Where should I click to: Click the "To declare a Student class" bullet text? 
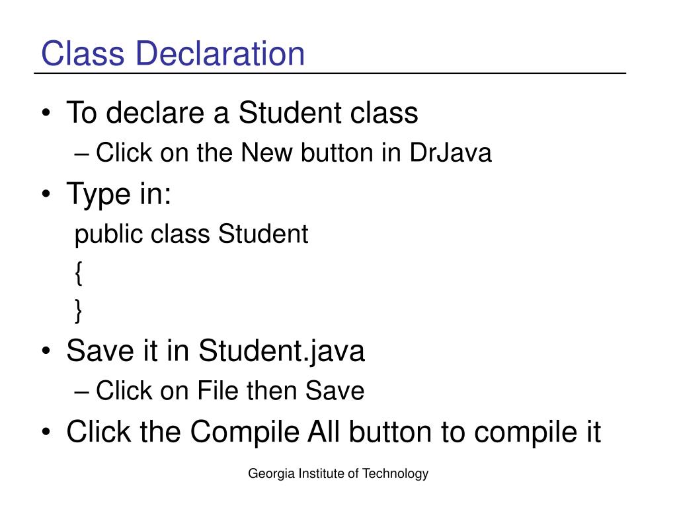click(242, 112)
